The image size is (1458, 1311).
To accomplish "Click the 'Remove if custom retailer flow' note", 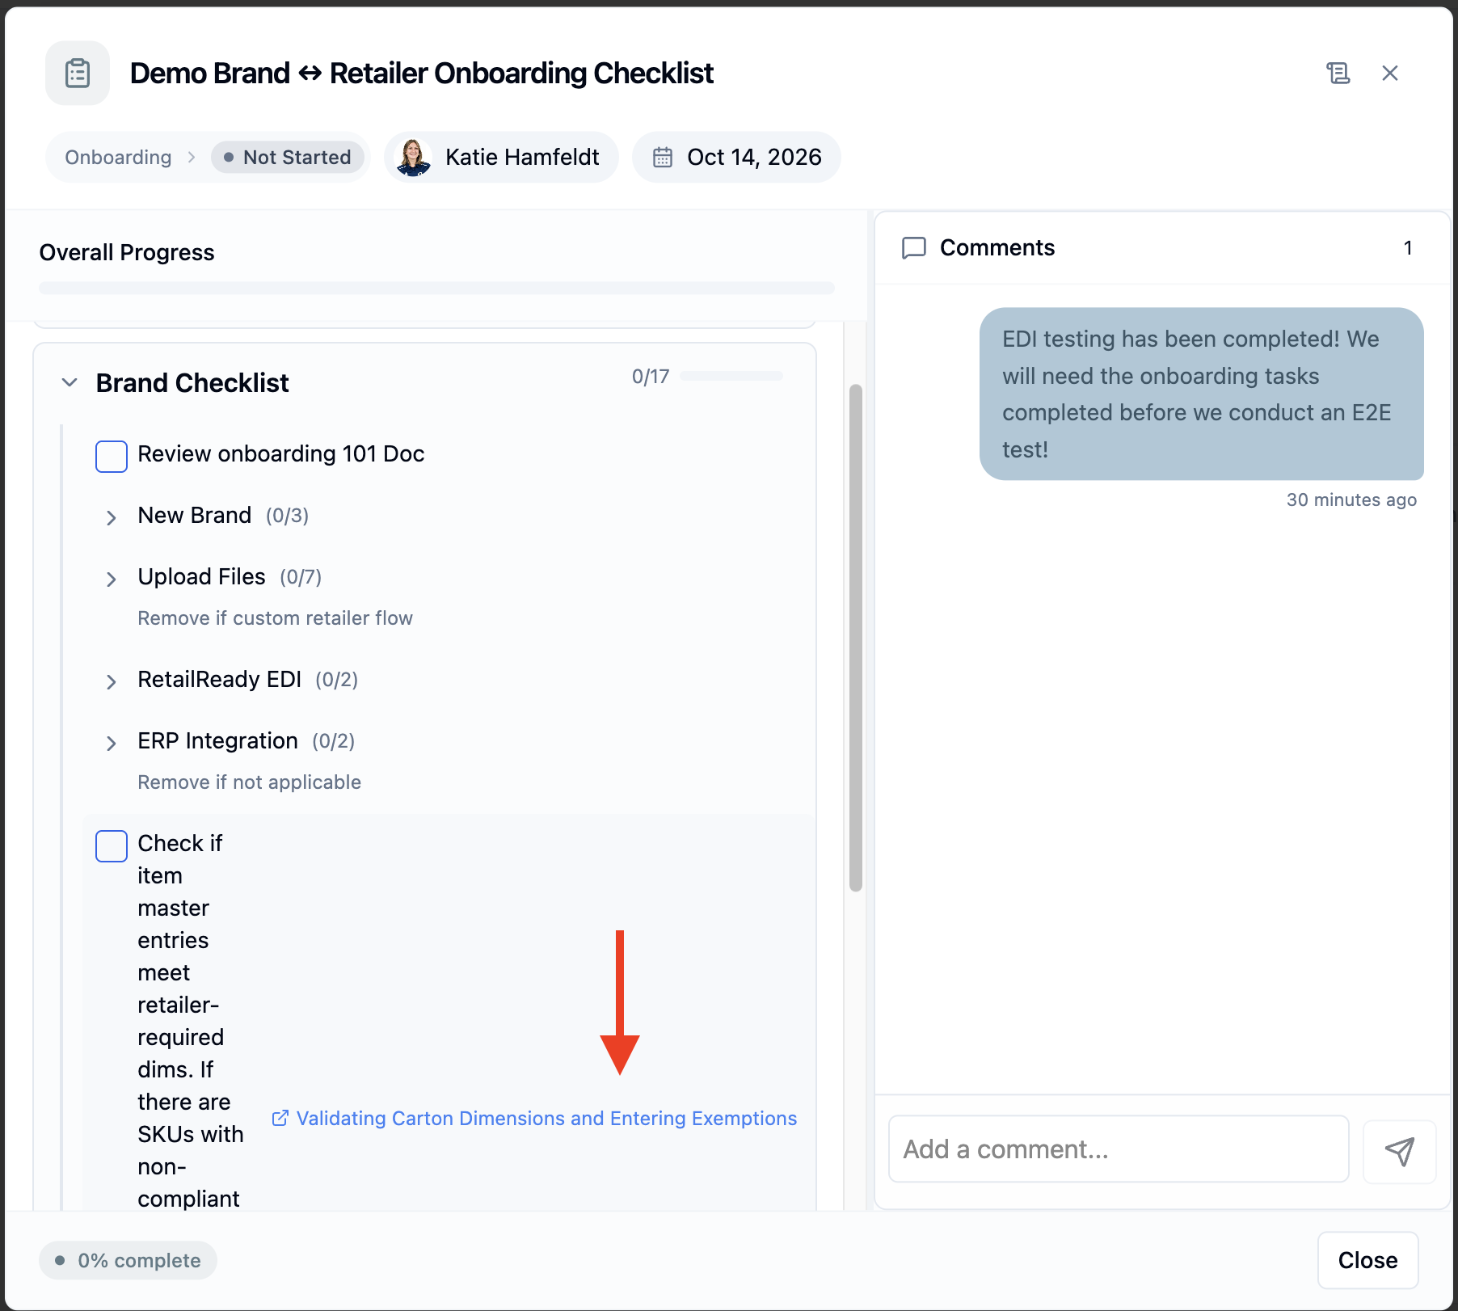I will (x=275, y=618).
